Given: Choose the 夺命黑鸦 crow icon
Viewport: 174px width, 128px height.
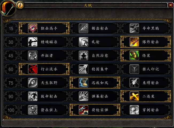Looking at the screenshot, I should (134, 28).
